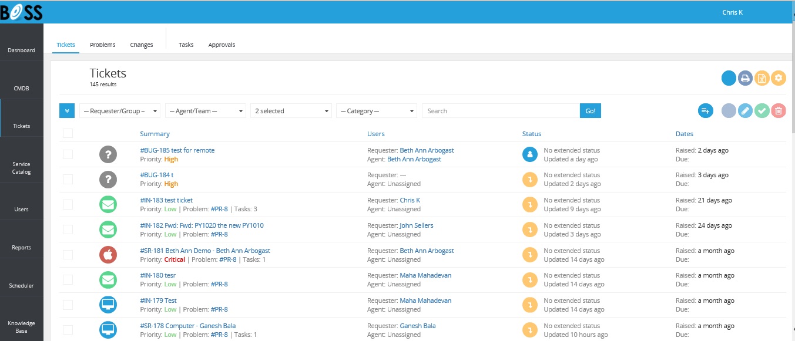The image size is (795, 341).
Task: Open ticket '#BUG-185 test for remote'
Action: (177, 150)
